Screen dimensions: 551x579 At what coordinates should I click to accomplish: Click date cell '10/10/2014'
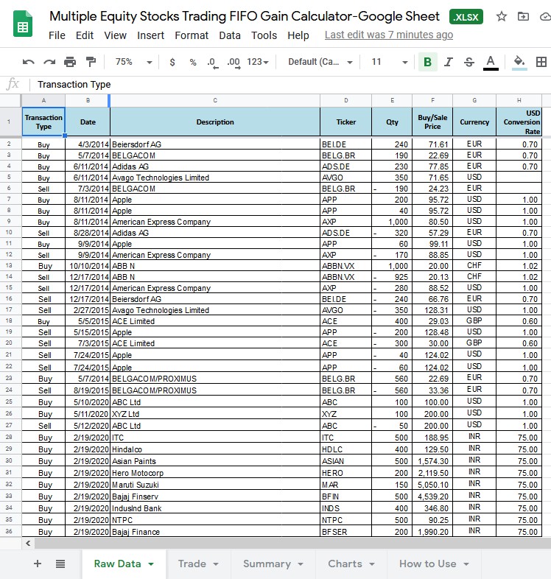88,266
